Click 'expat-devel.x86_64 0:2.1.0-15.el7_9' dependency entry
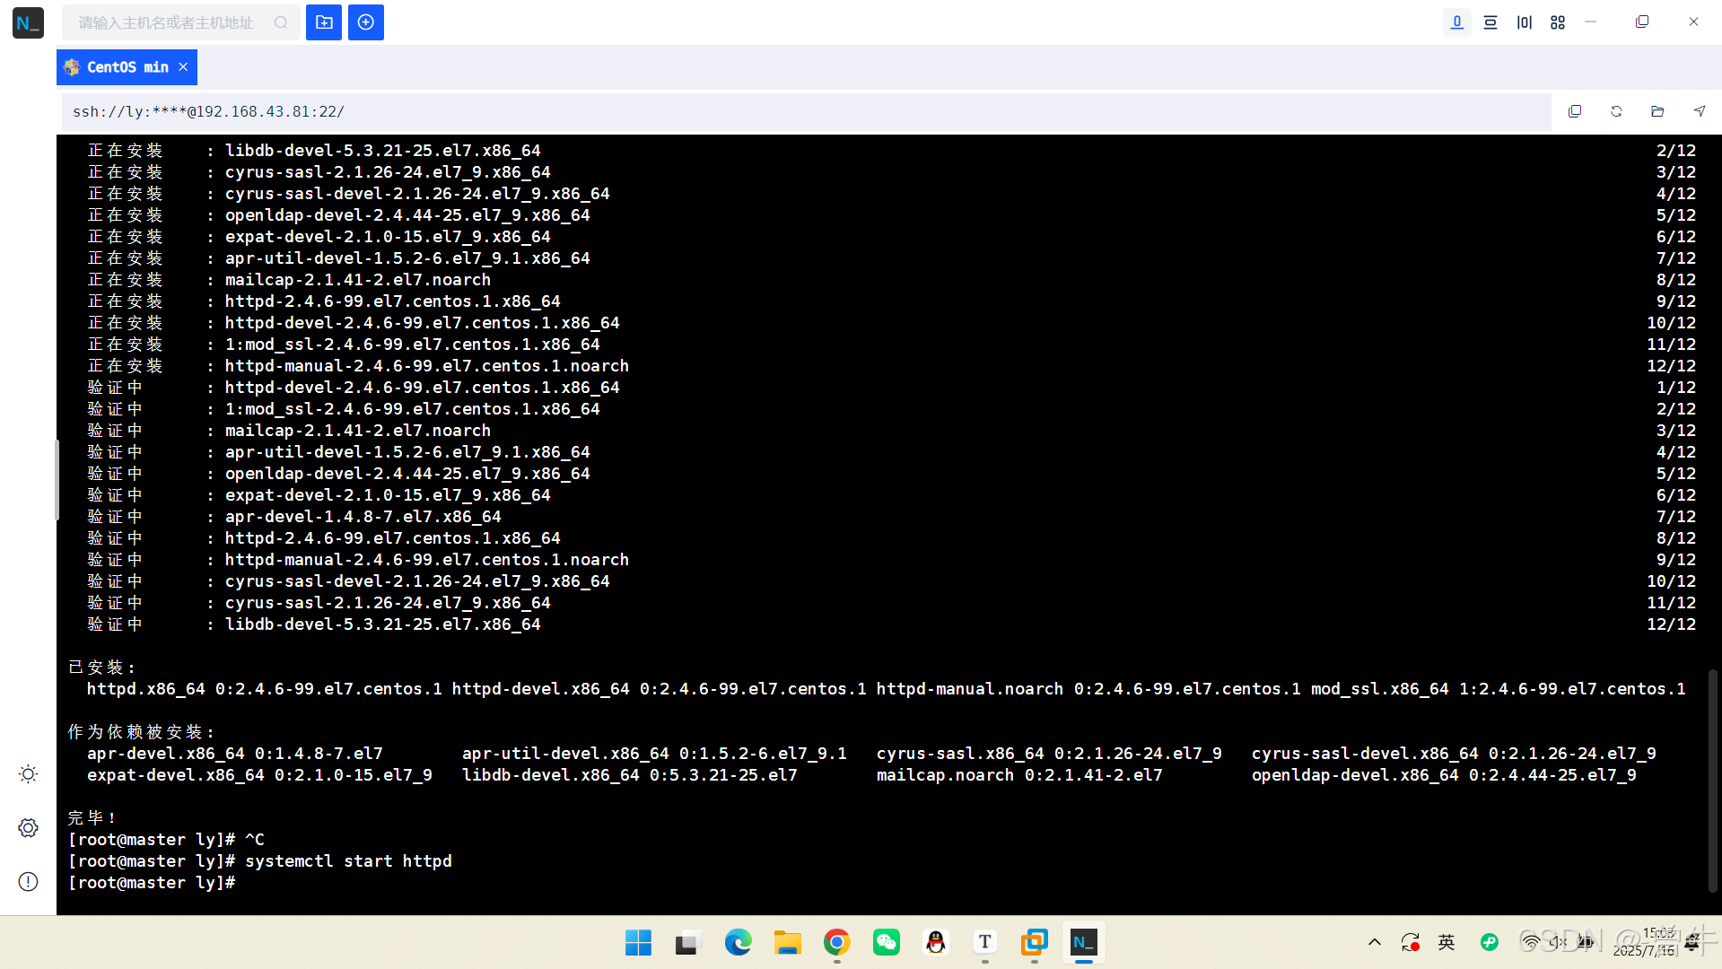1722x969 pixels. [x=259, y=775]
